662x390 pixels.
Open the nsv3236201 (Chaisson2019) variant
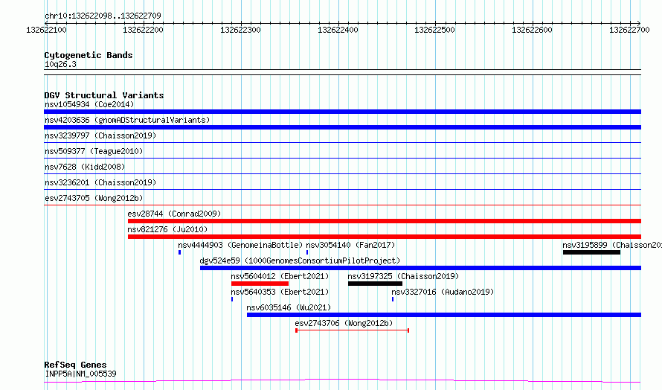[100, 182]
